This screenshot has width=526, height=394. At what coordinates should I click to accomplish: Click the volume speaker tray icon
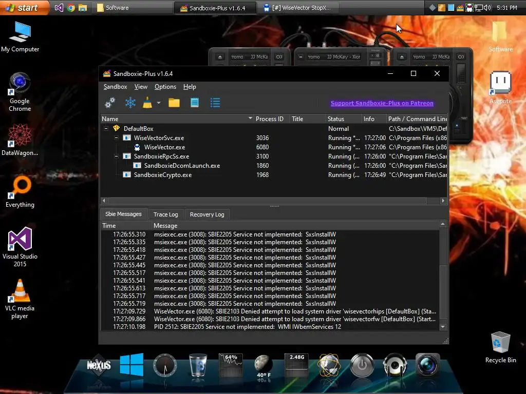[x=487, y=8]
